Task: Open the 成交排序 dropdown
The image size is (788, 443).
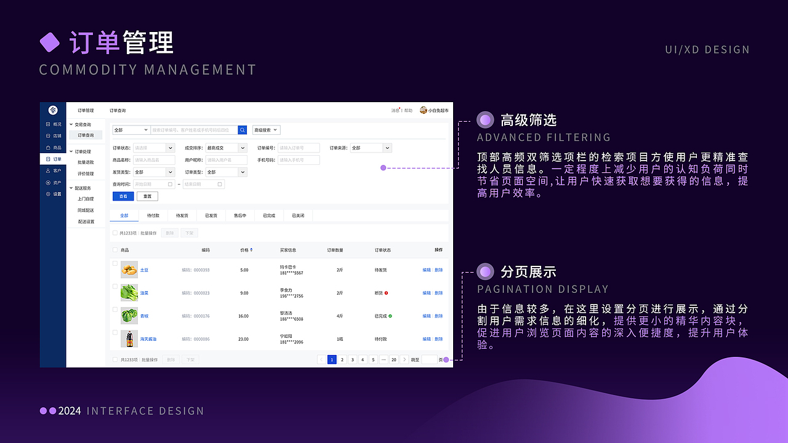Action: [226, 148]
